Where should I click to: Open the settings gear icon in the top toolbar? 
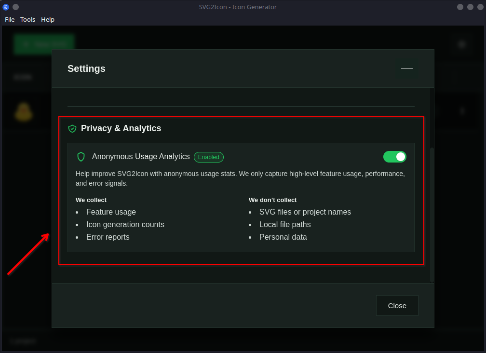(461, 44)
